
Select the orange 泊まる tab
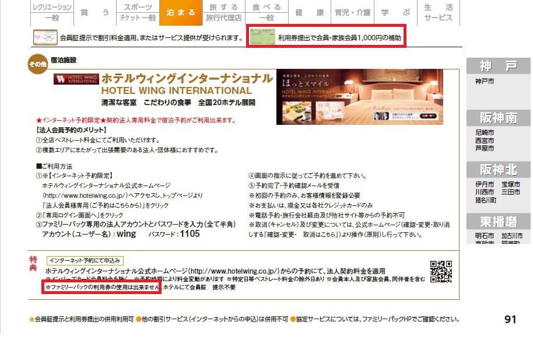click(x=181, y=13)
